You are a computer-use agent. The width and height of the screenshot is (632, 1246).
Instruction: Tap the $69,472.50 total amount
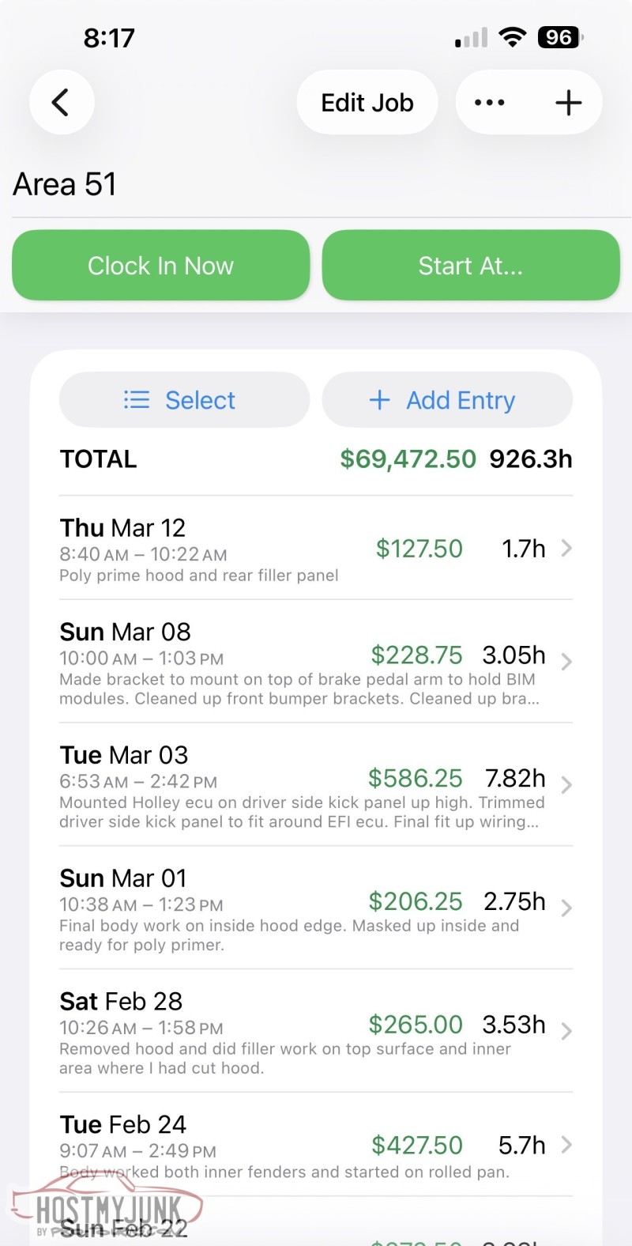pos(408,459)
